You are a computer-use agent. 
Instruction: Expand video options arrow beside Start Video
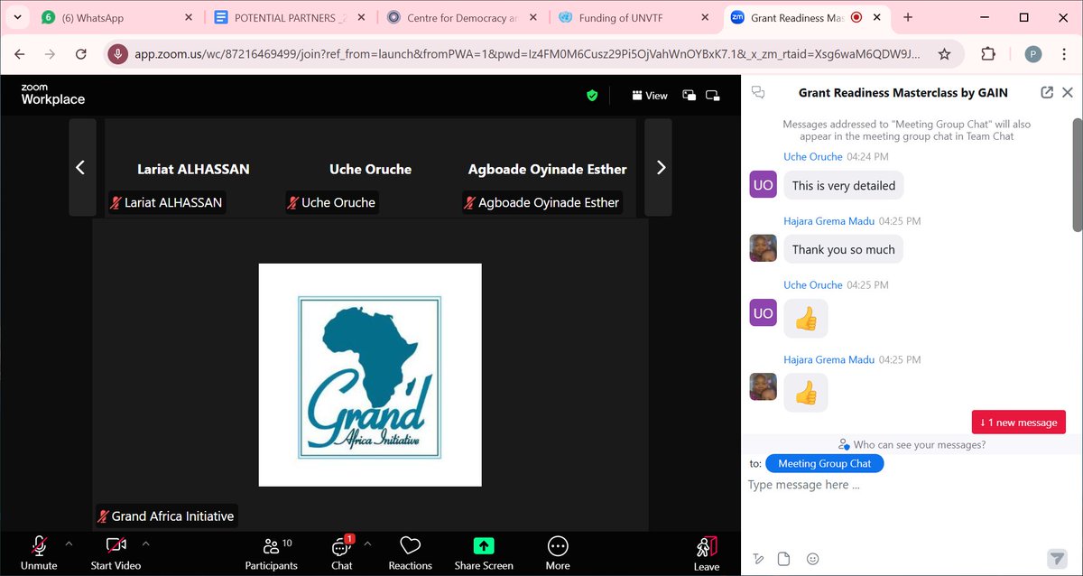click(x=145, y=544)
